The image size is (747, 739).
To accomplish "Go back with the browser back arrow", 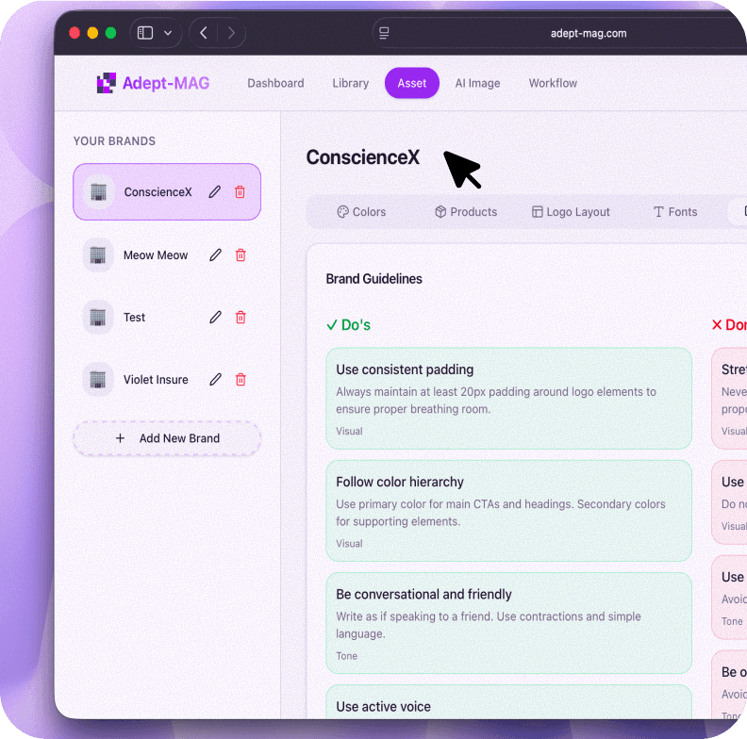I will click(x=204, y=33).
